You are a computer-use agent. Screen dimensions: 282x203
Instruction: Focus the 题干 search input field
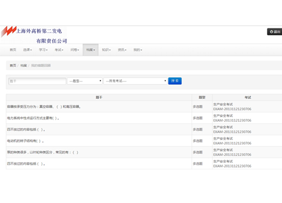point(37,81)
